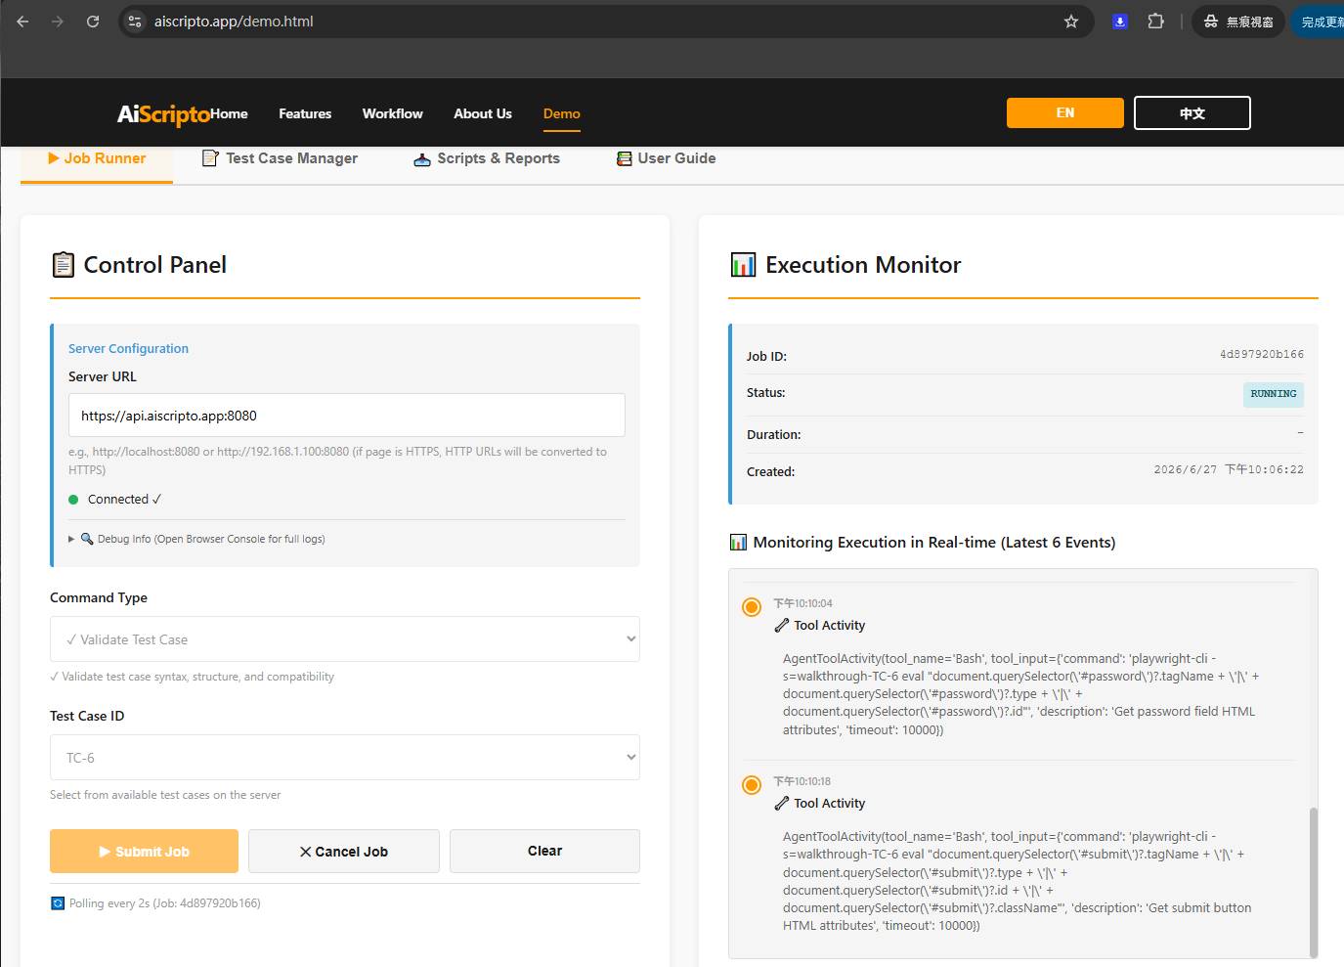
Task: Click the Job ID value 4d897920b166
Action: click(1262, 355)
